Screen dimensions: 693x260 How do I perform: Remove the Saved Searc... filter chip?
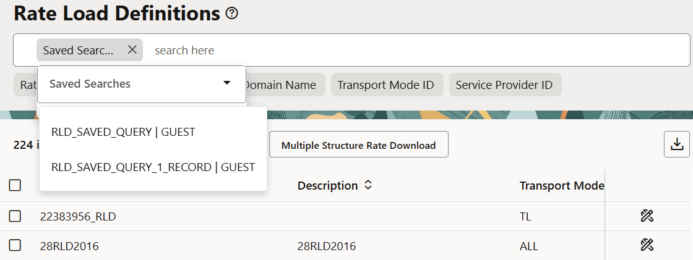[132, 49]
